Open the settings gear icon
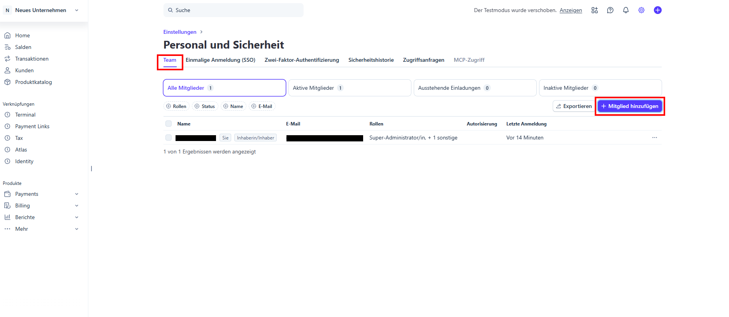 tap(641, 10)
